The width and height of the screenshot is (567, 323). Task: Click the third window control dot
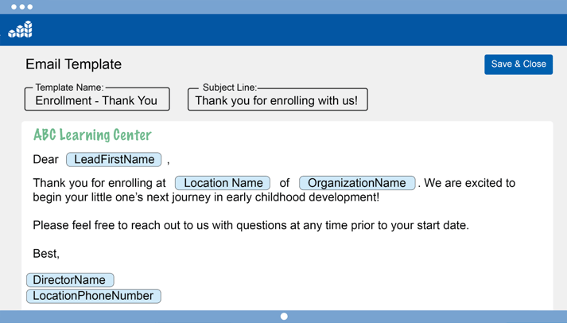pyautogui.click(x=30, y=7)
